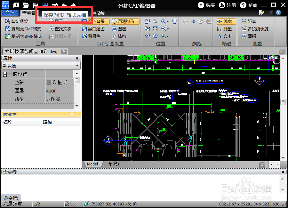Toggle the snap icon in status bar

point(67,204)
